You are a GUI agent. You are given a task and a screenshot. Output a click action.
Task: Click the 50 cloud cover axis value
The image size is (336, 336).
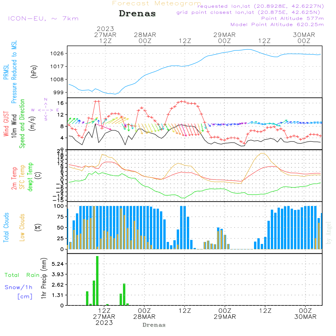(x=60, y=227)
